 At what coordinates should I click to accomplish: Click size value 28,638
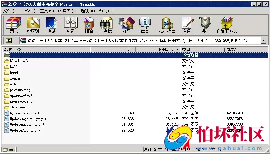click(x=128, y=119)
